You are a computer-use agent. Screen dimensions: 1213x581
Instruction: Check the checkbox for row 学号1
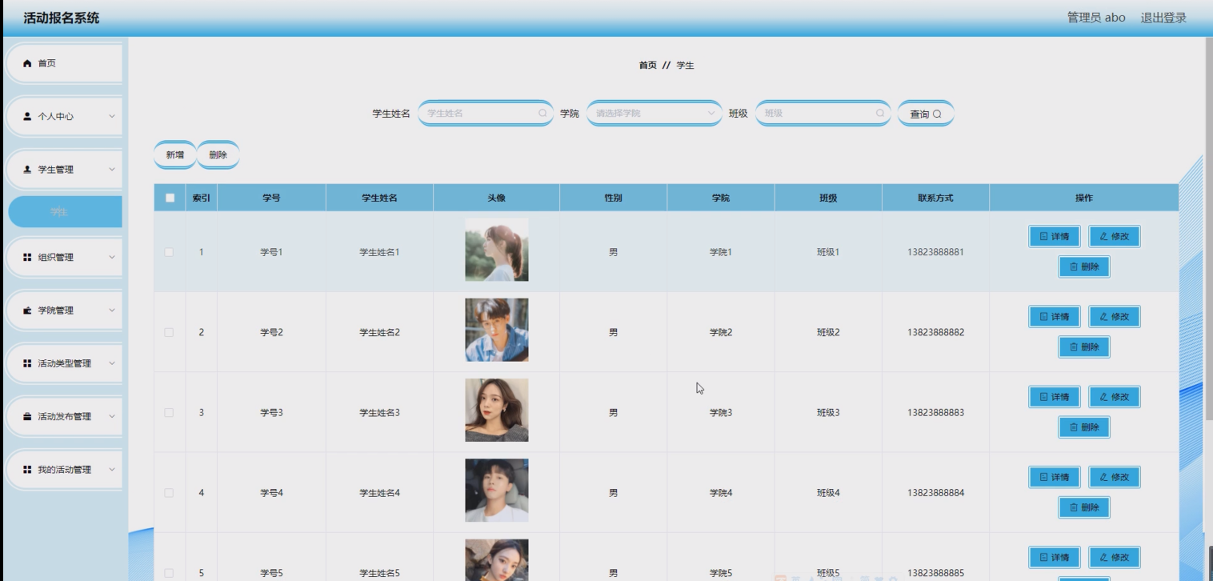[x=169, y=252]
